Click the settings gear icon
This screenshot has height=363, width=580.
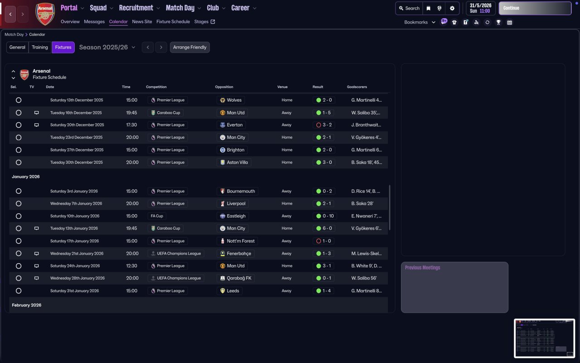coord(452,8)
